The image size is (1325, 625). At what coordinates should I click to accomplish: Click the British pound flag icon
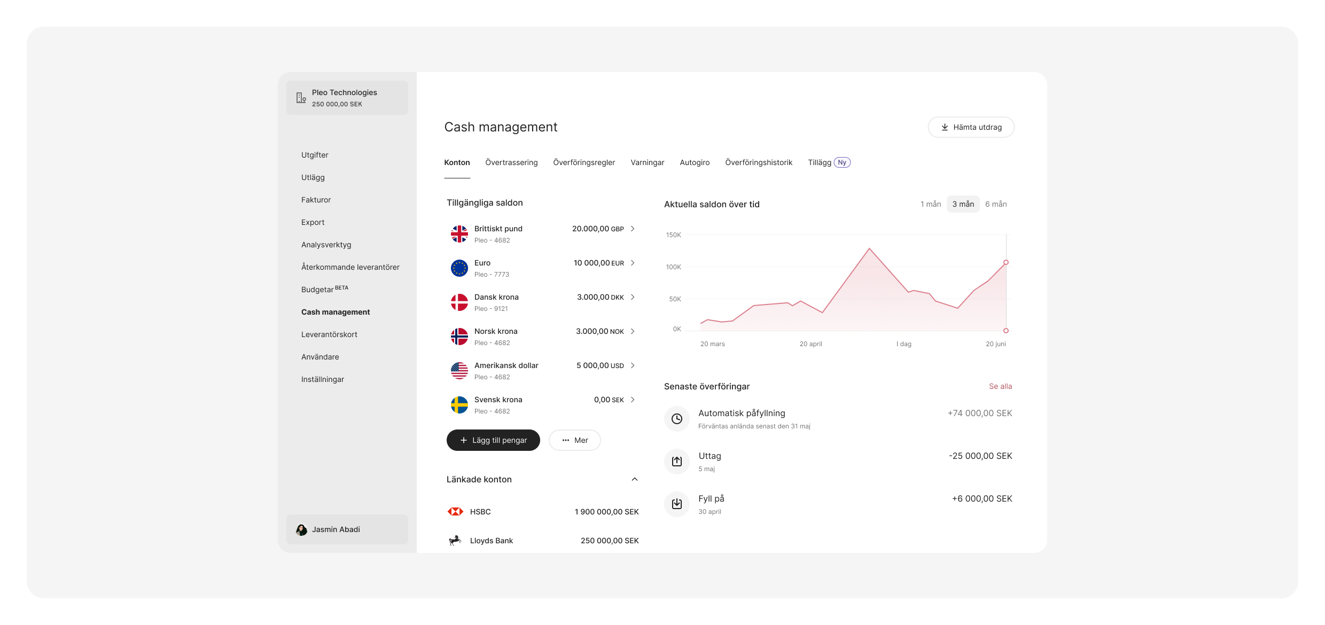(459, 234)
